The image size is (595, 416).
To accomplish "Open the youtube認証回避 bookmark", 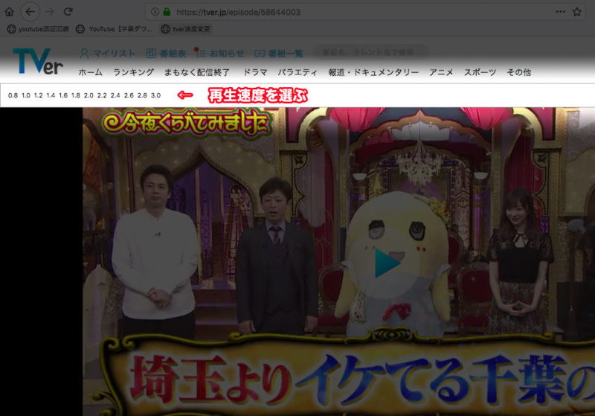I will click(x=37, y=29).
